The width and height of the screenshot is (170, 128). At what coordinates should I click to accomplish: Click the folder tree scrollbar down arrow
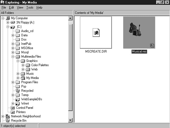click(x=70, y=120)
